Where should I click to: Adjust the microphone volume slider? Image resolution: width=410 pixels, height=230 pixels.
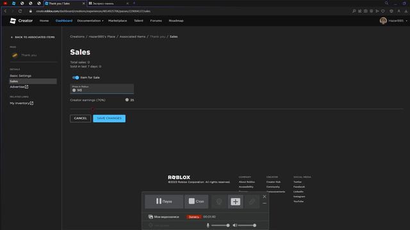(220, 226)
